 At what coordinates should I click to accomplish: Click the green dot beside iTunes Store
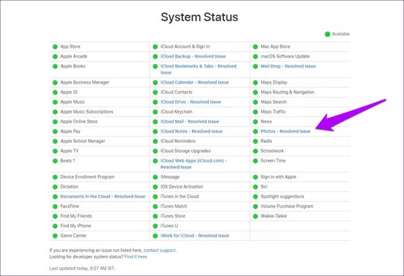(155, 216)
